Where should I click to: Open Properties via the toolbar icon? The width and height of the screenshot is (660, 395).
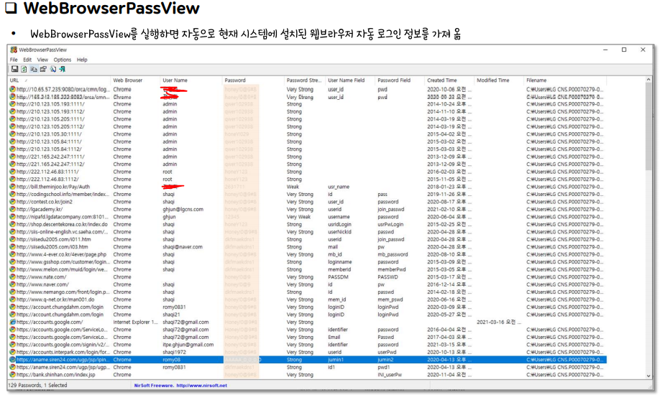43,69
